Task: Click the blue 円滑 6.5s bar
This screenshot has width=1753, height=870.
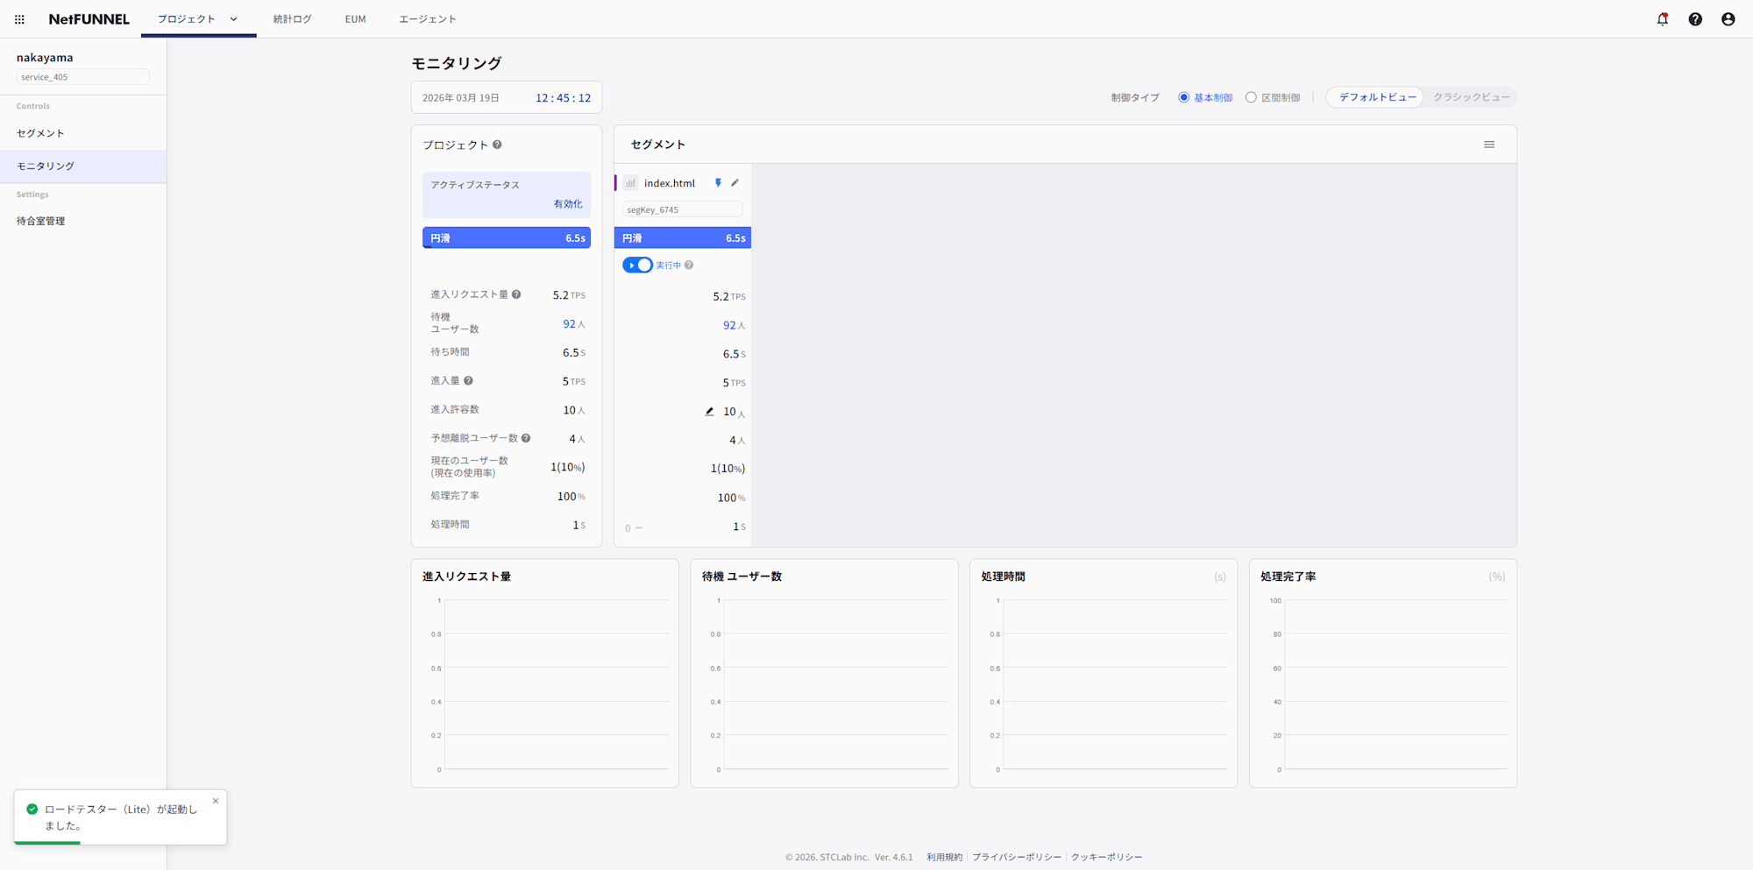Action: (x=507, y=237)
